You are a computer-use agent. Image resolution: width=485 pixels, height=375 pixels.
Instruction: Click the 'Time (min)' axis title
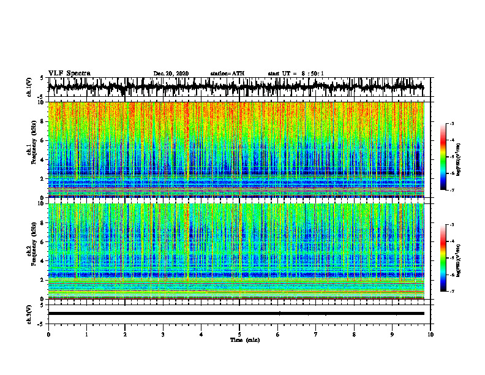click(x=245, y=340)
